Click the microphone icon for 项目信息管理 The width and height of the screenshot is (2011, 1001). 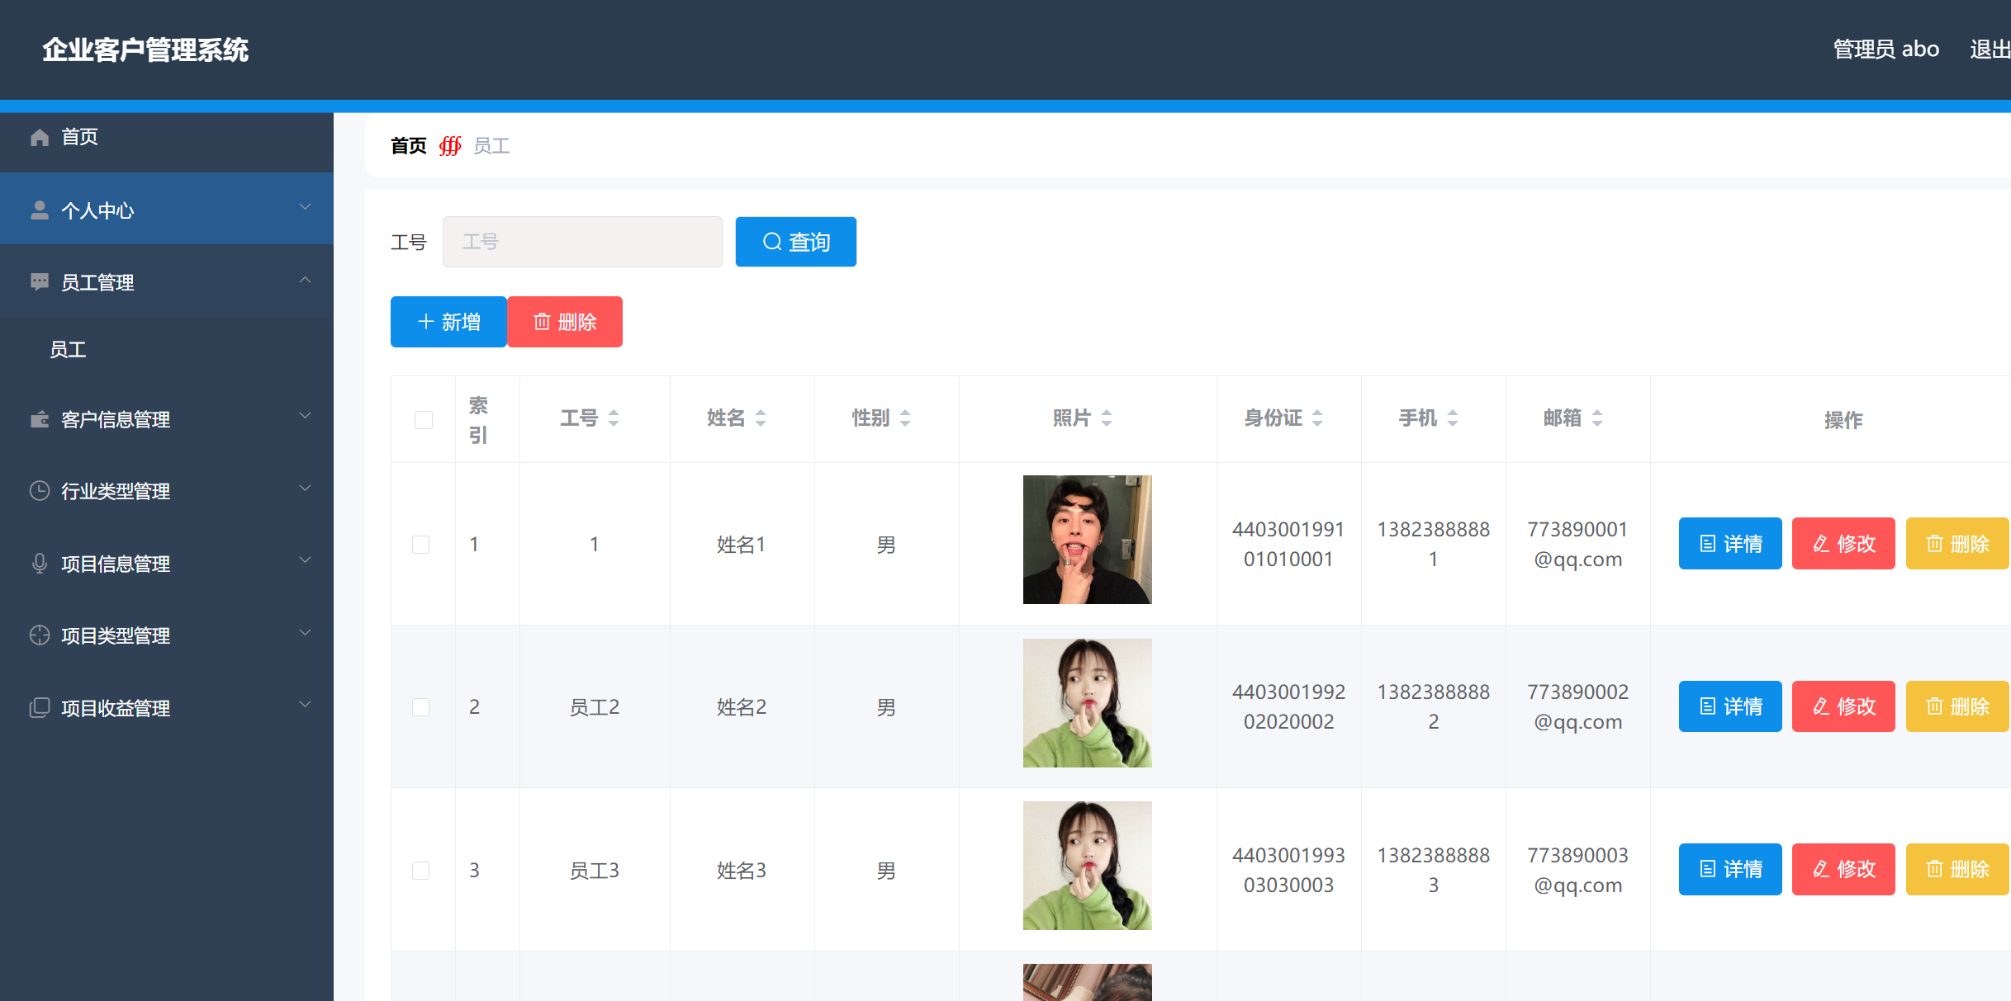pyautogui.click(x=39, y=564)
